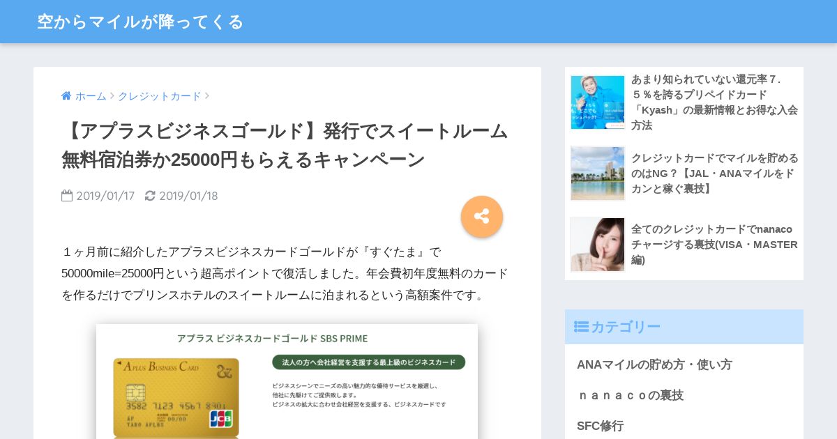Screen dimensions: 837x439
Task: Open クレジットカードでマイルを貯めるのはNG article
Action: pos(715,173)
